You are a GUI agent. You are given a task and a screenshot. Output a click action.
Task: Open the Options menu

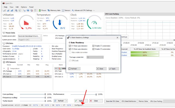tap(24, 7)
